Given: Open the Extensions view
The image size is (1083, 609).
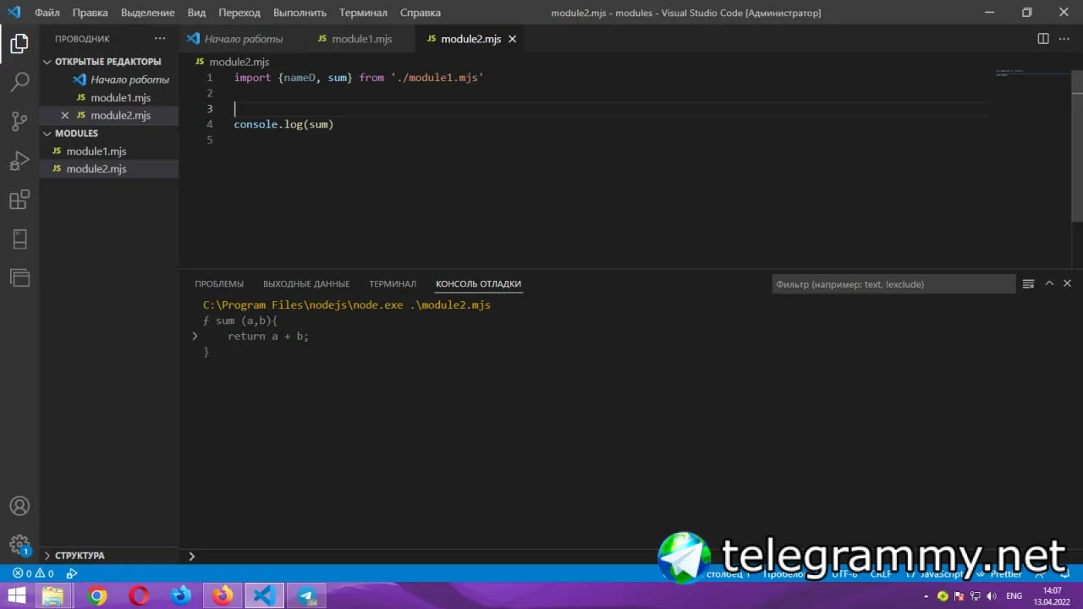Looking at the screenshot, I should click(x=19, y=200).
